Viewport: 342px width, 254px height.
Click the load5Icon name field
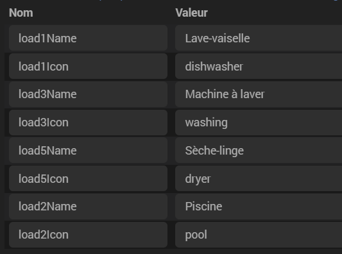tap(88, 178)
